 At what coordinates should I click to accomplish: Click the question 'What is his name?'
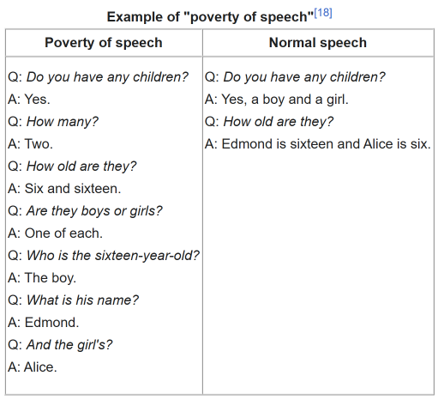[x=82, y=300]
